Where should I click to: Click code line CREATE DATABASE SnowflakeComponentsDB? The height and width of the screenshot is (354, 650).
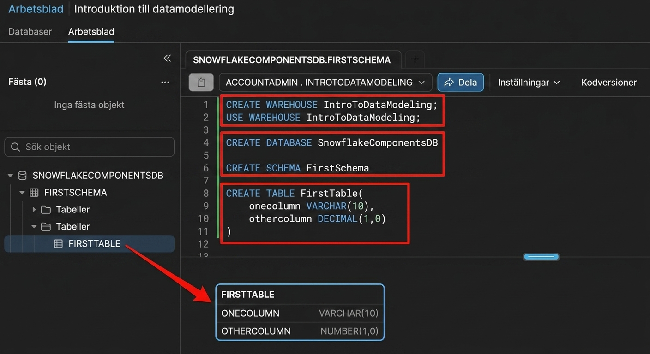(332, 143)
